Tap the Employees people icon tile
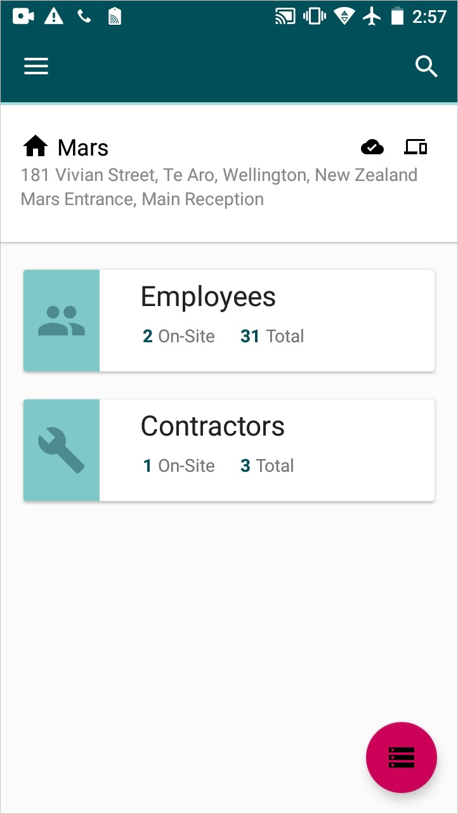 click(x=62, y=321)
